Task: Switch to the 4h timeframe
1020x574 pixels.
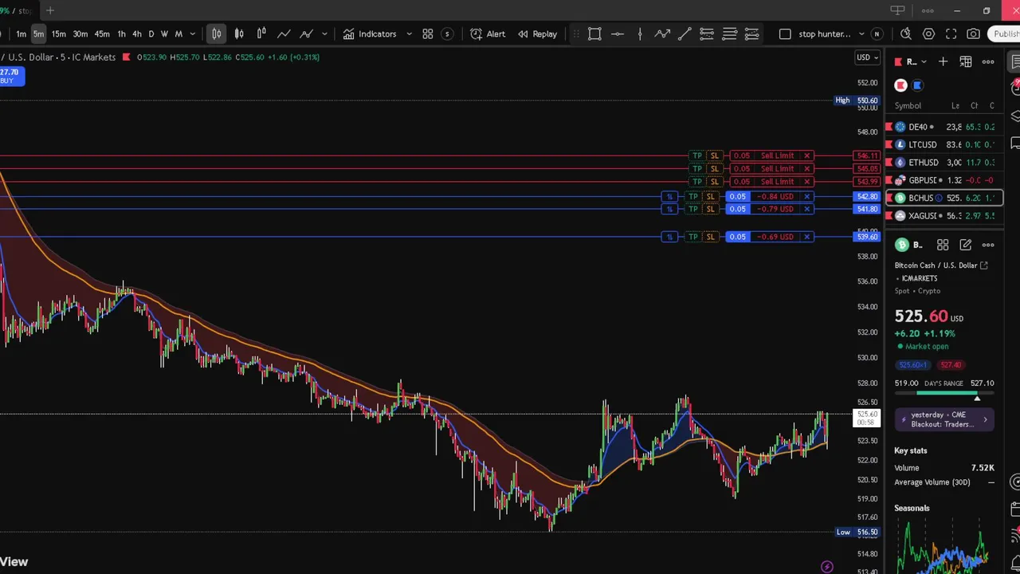Action: [136, 33]
